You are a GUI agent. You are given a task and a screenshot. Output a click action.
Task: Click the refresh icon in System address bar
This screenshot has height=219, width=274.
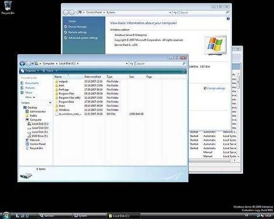(x=175, y=12)
